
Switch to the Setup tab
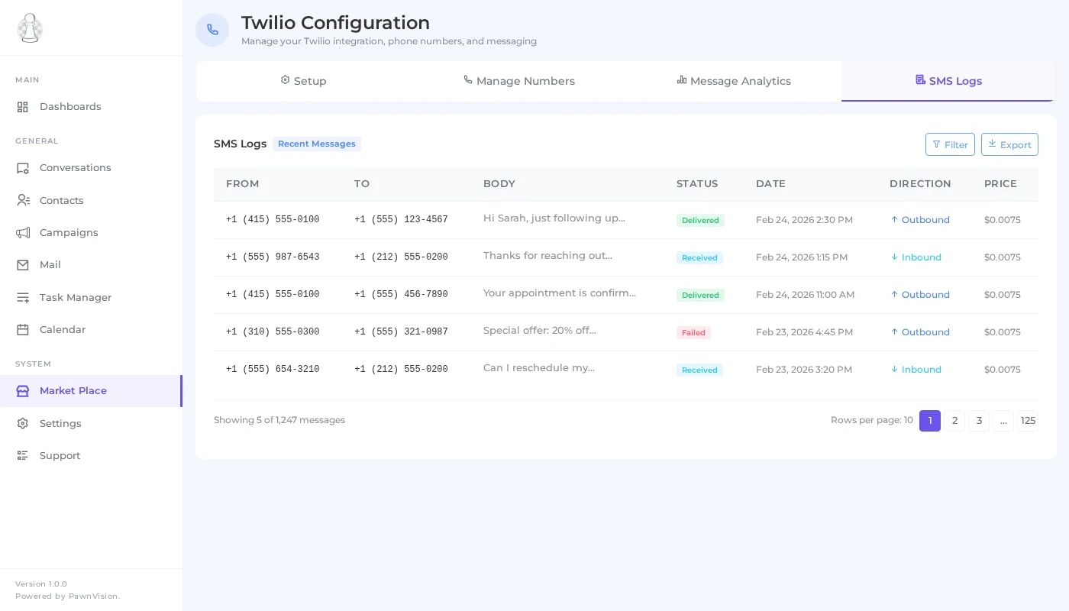(x=303, y=81)
